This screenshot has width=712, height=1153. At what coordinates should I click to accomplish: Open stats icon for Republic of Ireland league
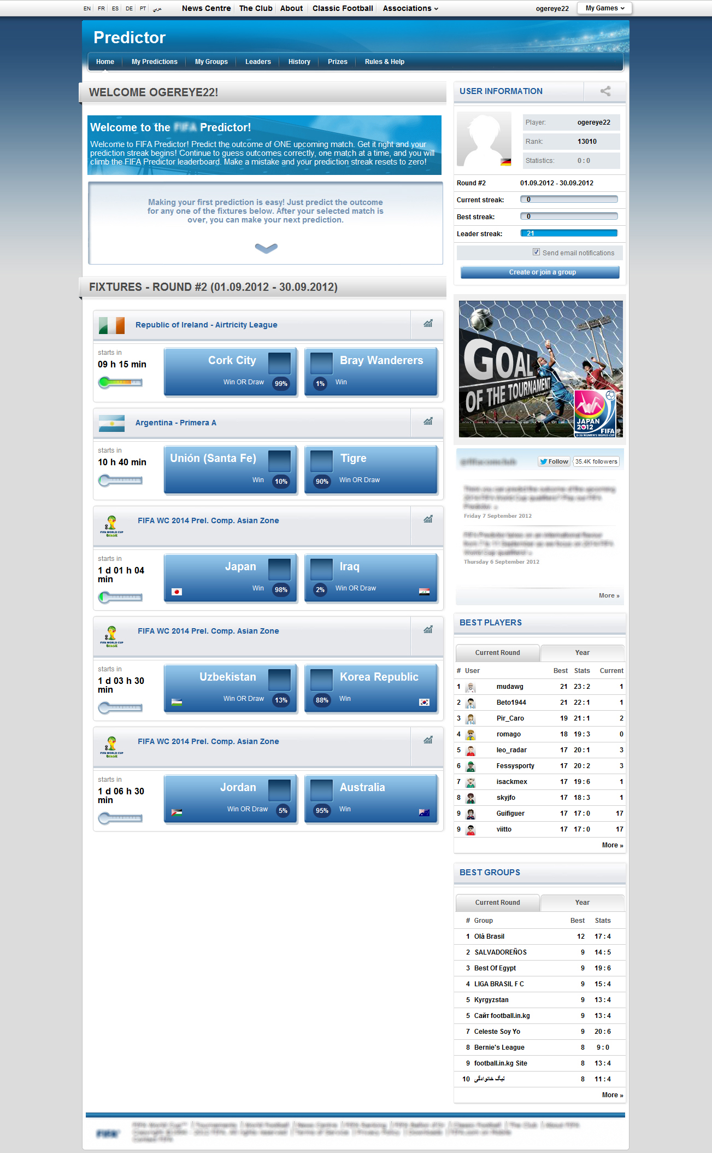[428, 324]
